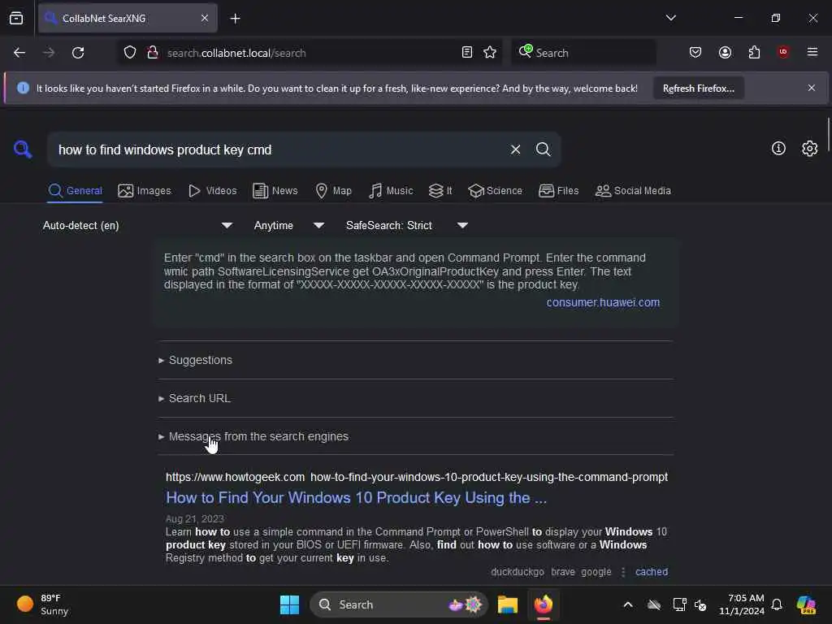Toggle reader view icon in address bar
Image resolution: width=832 pixels, height=624 pixels.
(x=467, y=53)
